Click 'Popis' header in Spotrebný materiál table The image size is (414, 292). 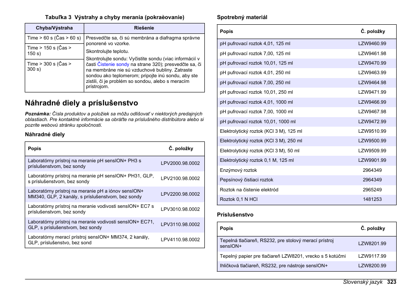pos(227,31)
